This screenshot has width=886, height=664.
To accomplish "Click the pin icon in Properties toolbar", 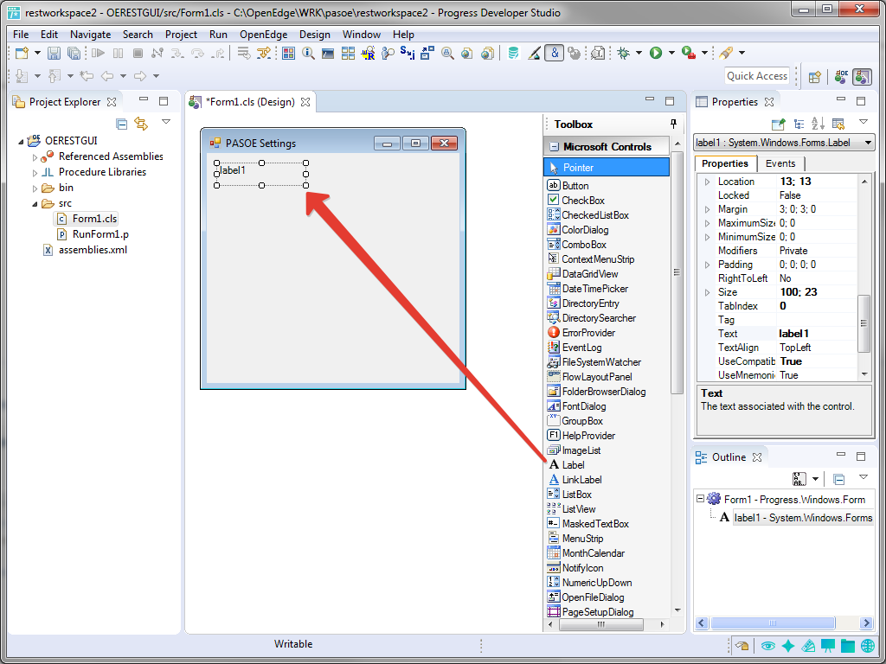I will pyautogui.click(x=779, y=123).
